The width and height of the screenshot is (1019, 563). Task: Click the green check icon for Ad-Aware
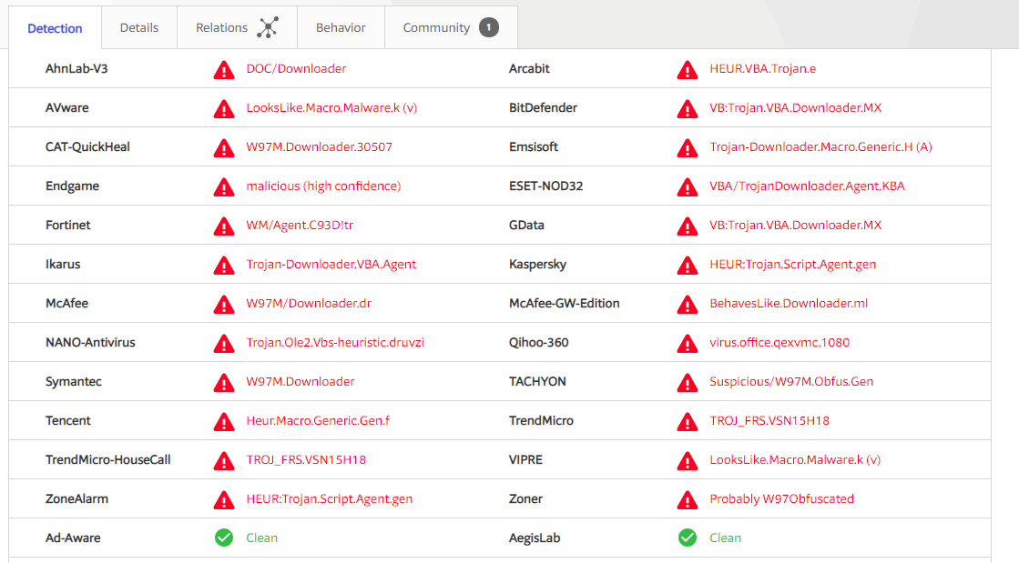223,538
